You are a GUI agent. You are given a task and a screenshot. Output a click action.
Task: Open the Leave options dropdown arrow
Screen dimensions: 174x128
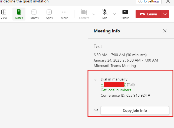[x=165, y=14]
